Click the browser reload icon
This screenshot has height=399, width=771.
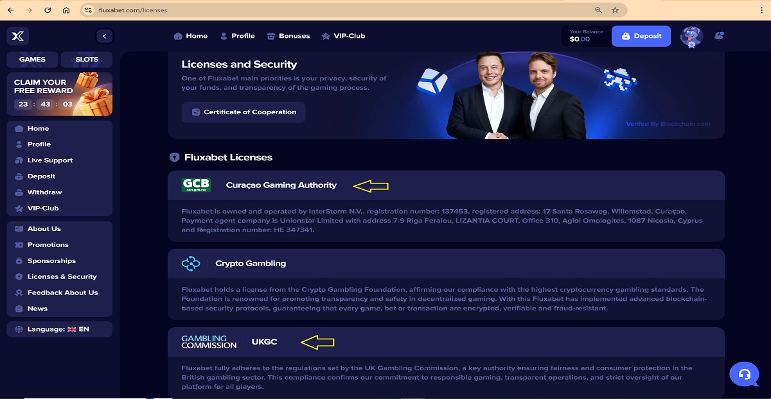pos(48,10)
